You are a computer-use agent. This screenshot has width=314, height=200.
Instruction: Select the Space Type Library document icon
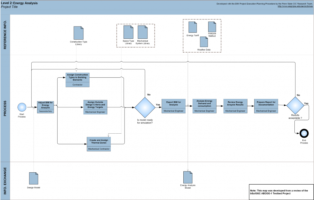[128, 32]
